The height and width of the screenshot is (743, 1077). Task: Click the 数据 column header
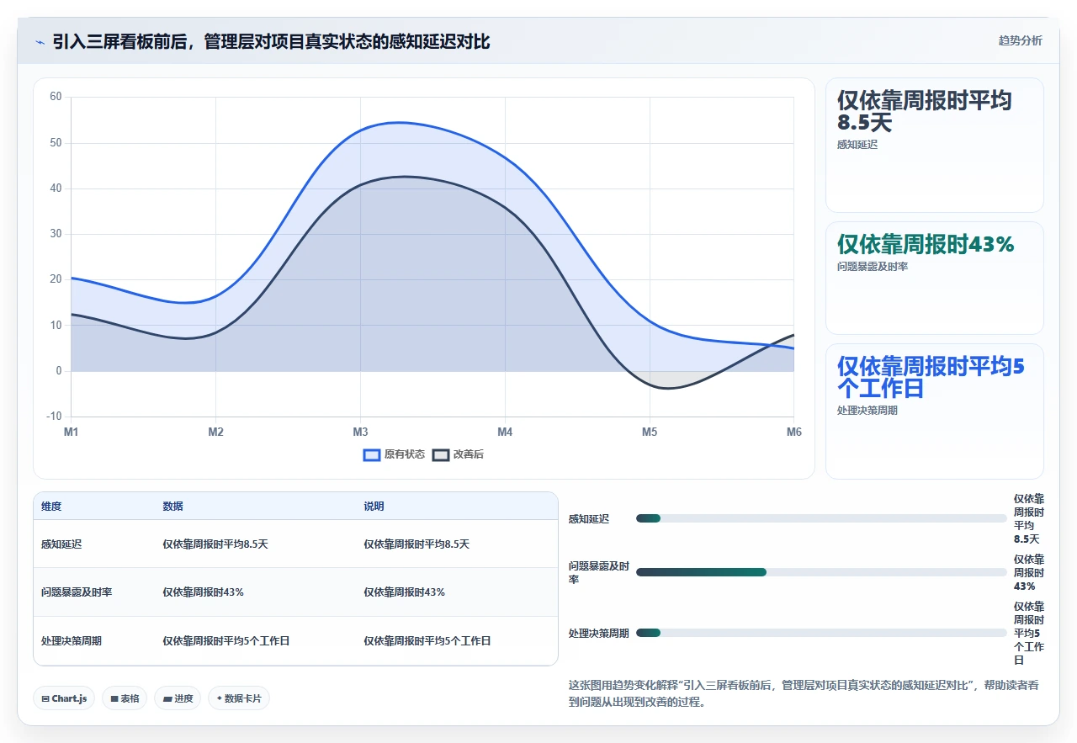pyautogui.click(x=173, y=507)
